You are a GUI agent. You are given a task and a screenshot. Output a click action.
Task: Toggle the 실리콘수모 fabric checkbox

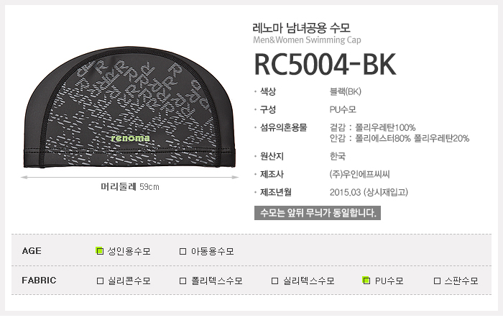pyautogui.click(x=100, y=281)
